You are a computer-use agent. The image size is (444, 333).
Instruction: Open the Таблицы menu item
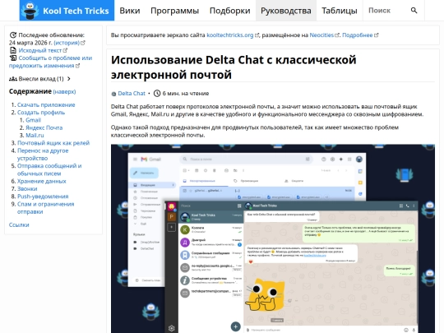tap(340, 11)
